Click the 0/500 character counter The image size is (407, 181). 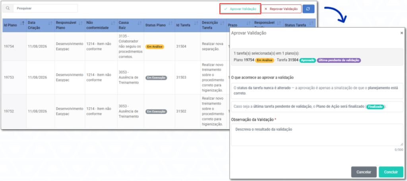coord(399,150)
